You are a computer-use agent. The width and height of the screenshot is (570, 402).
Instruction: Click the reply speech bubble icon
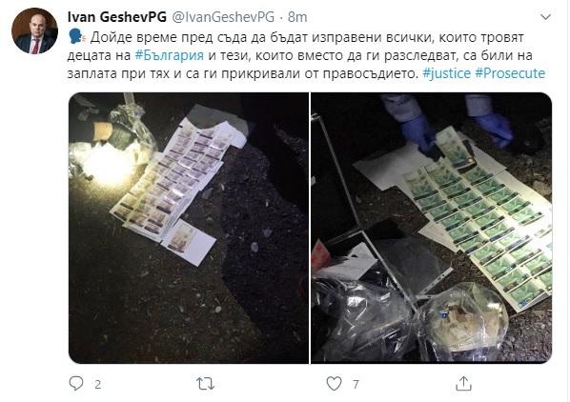coord(76,384)
